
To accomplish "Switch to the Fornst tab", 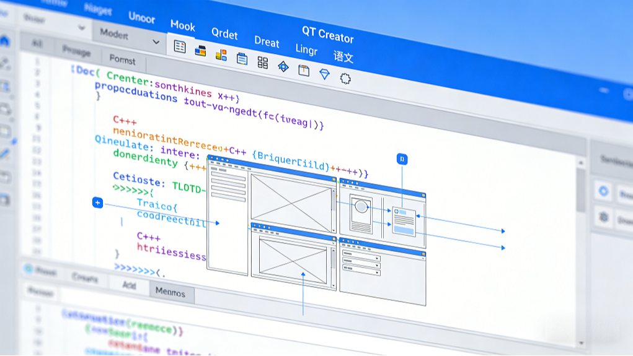I will pos(122,61).
